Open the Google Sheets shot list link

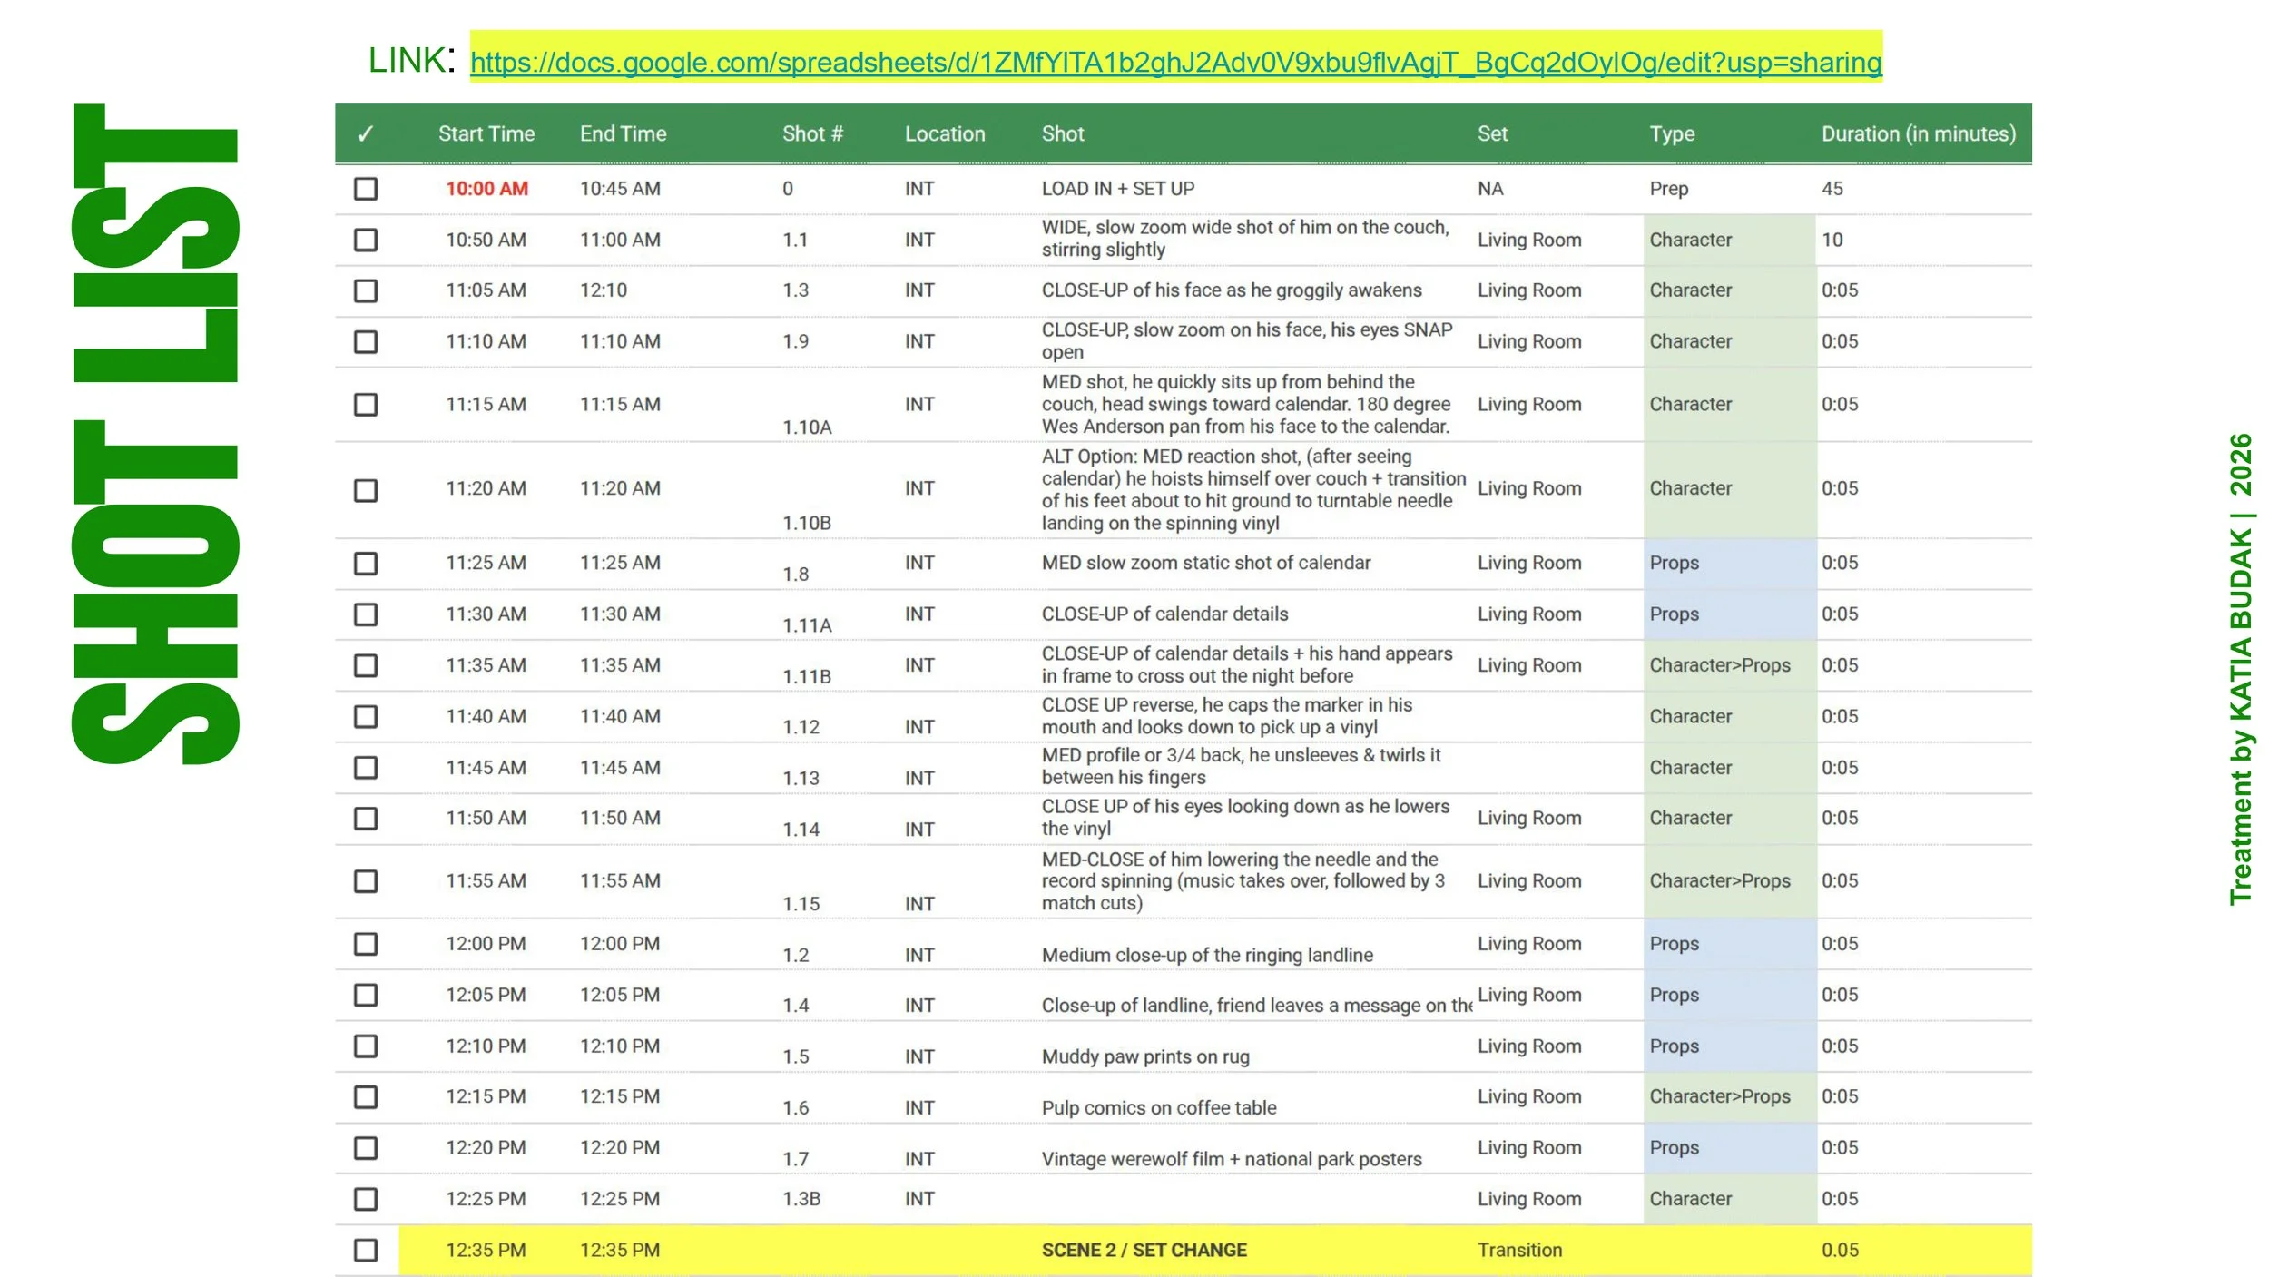1175,64
